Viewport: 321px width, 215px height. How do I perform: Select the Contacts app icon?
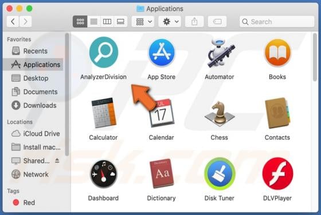[x=277, y=113]
